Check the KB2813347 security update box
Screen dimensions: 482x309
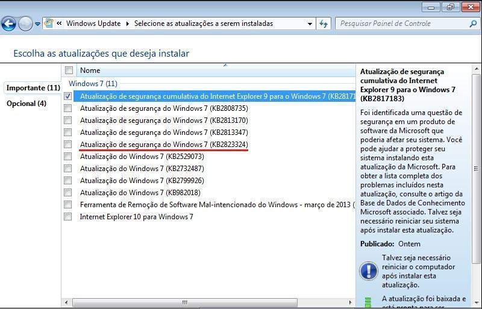[x=67, y=132]
